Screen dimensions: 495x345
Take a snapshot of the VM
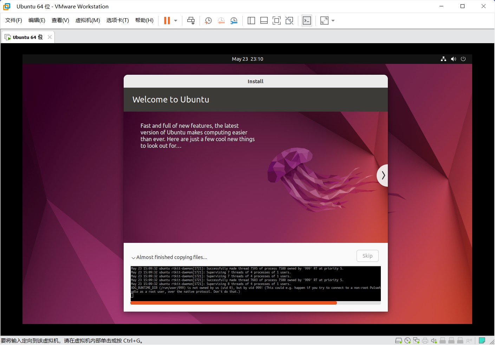pos(208,21)
